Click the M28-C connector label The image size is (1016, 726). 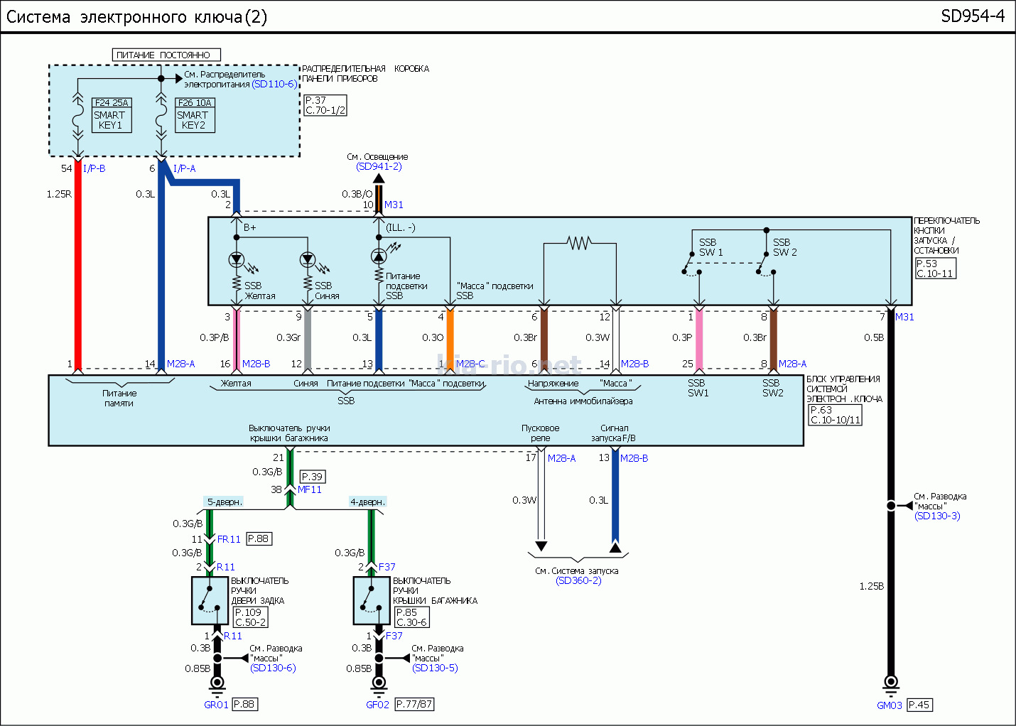coord(470,364)
